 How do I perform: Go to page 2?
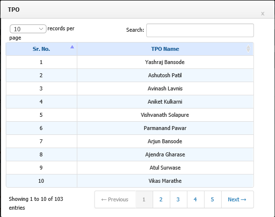[161, 199]
